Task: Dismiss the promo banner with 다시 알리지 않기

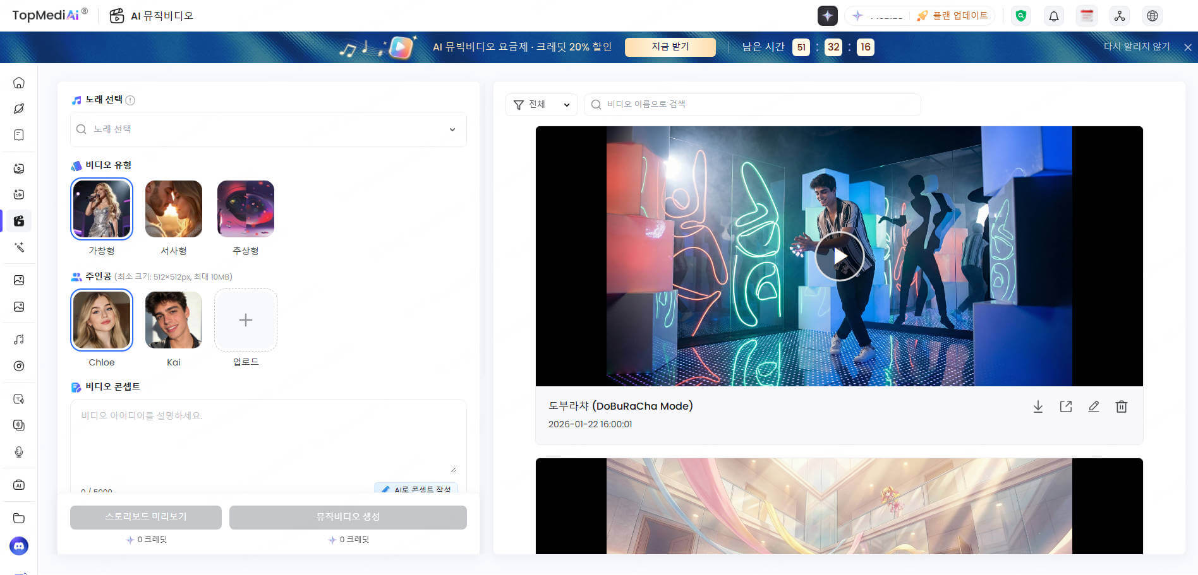Action: tap(1136, 47)
